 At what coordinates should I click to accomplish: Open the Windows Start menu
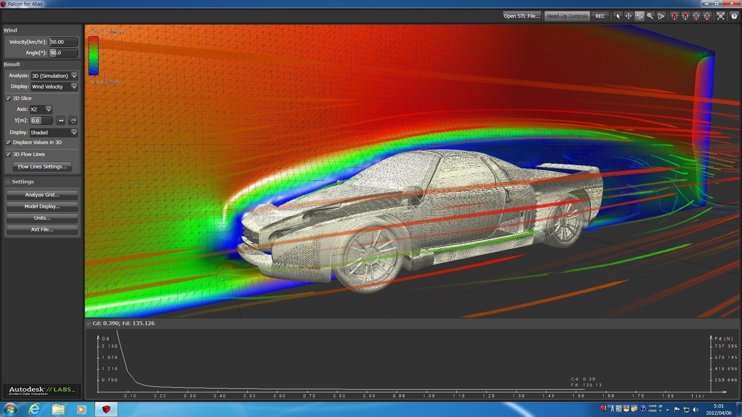[x=10, y=409]
